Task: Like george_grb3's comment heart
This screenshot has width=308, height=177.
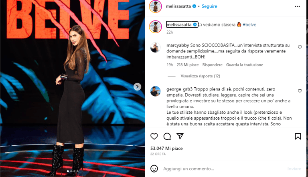Action: click(x=300, y=91)
